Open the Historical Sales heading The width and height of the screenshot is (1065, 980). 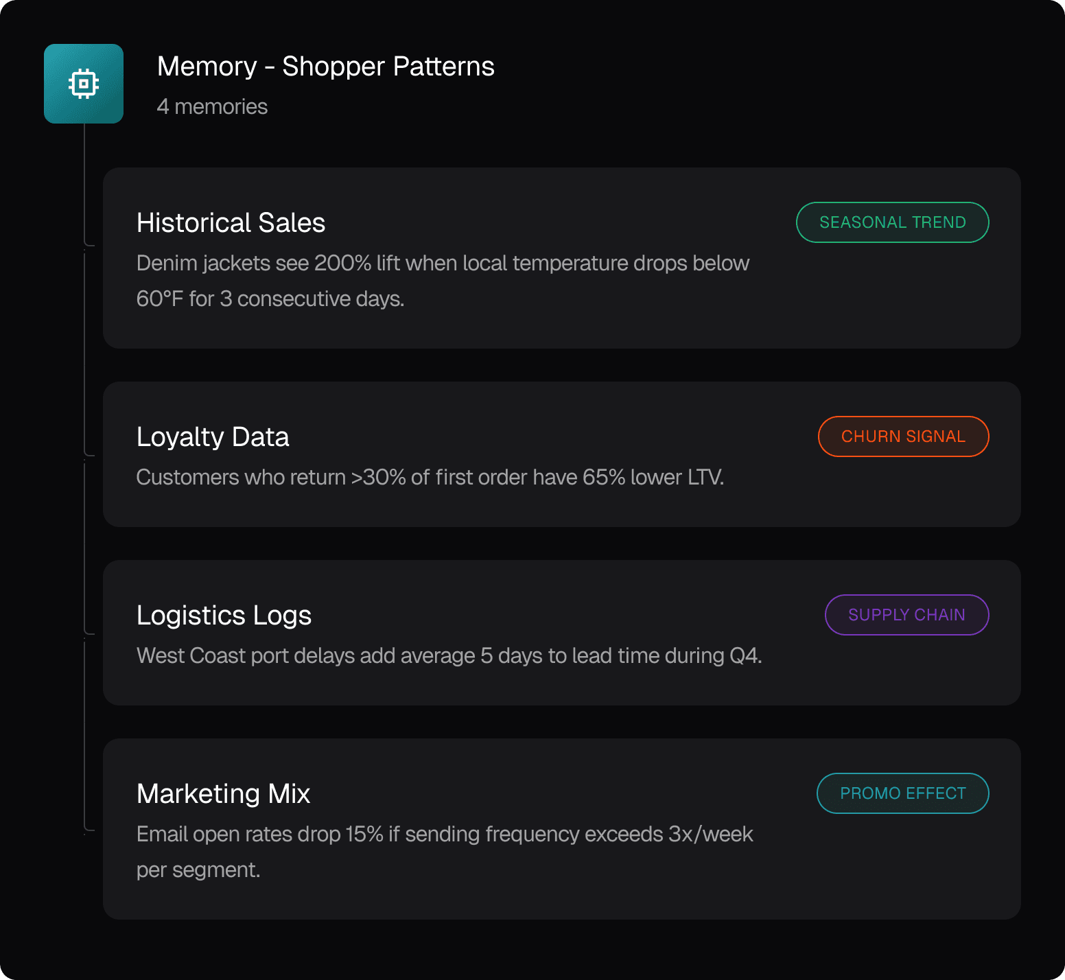coord(231,223)
